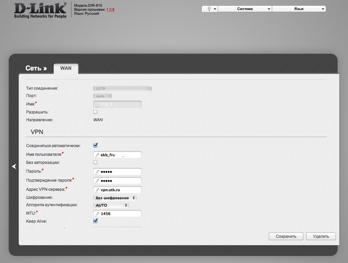The width and height of the screenshot is (348, 263).
Task: Open the Язык language dropdown
Action: point(299,9)
